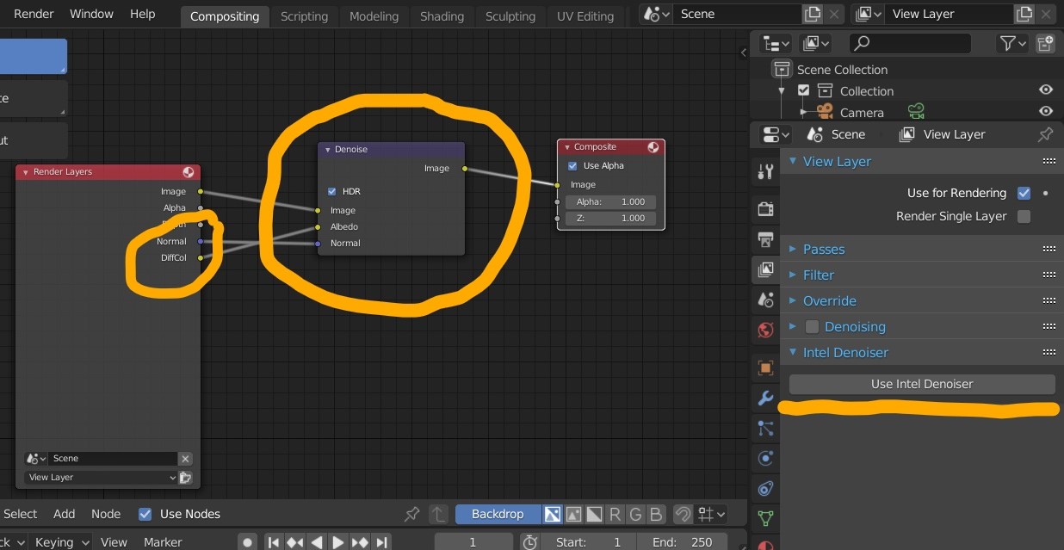Start timeline playback with the Play button
This screenshot has width=1064, height=550.
[338, 542]
